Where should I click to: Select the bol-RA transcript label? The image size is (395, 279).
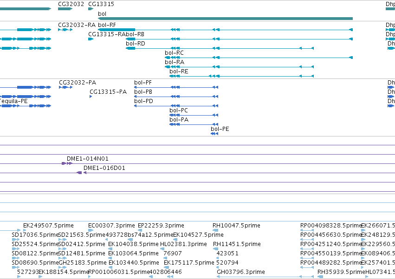pyautogui.click(x=175, y=62)
